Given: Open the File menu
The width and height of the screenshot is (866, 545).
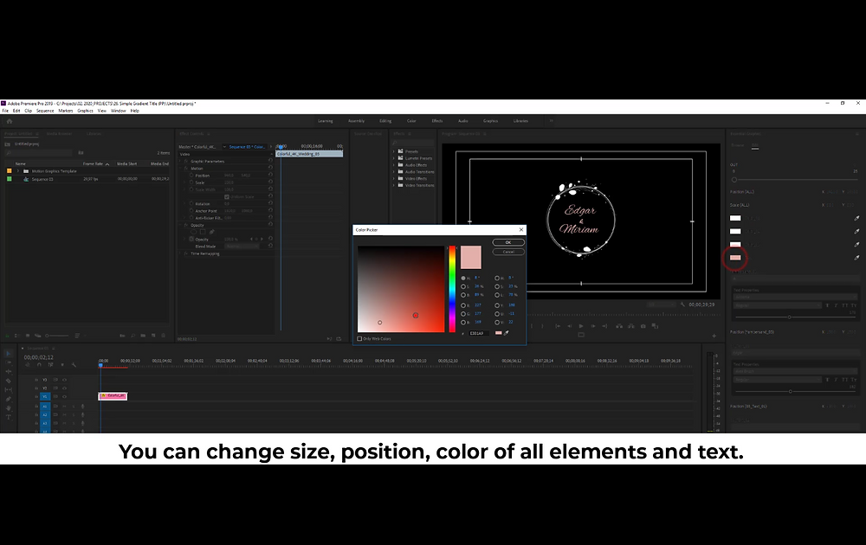Looking at the screenshot, I should click(5, 111).
